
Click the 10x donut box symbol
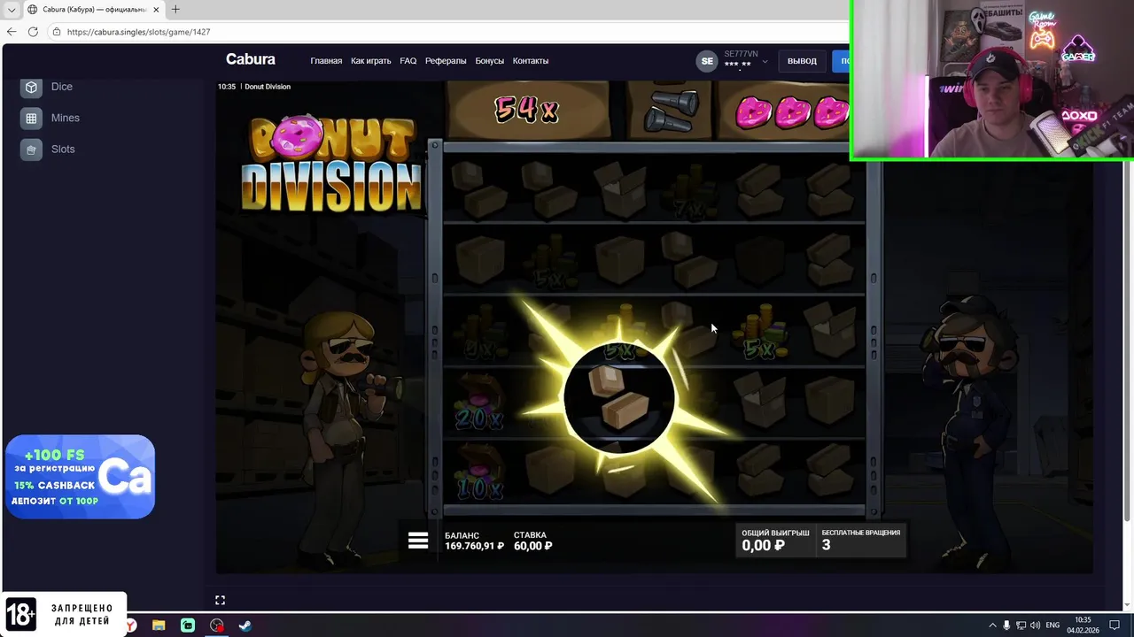pyautogui.click(x=478, y=474)
